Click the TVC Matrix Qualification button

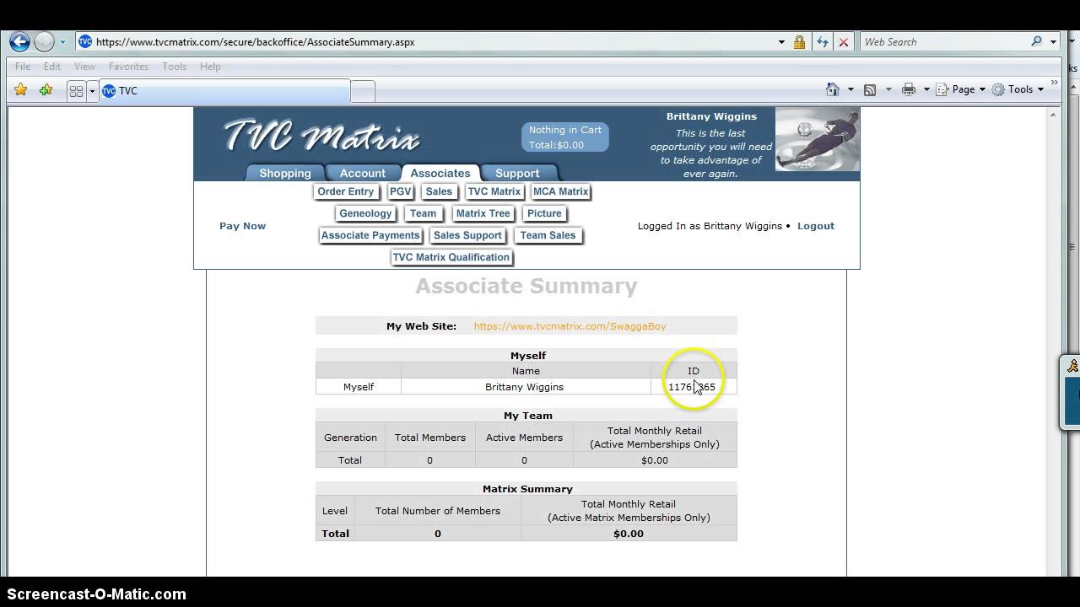click(x=451, y=257)
